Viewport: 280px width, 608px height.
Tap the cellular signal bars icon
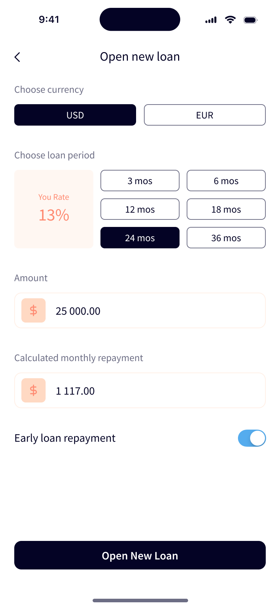(x=211, y=20)
